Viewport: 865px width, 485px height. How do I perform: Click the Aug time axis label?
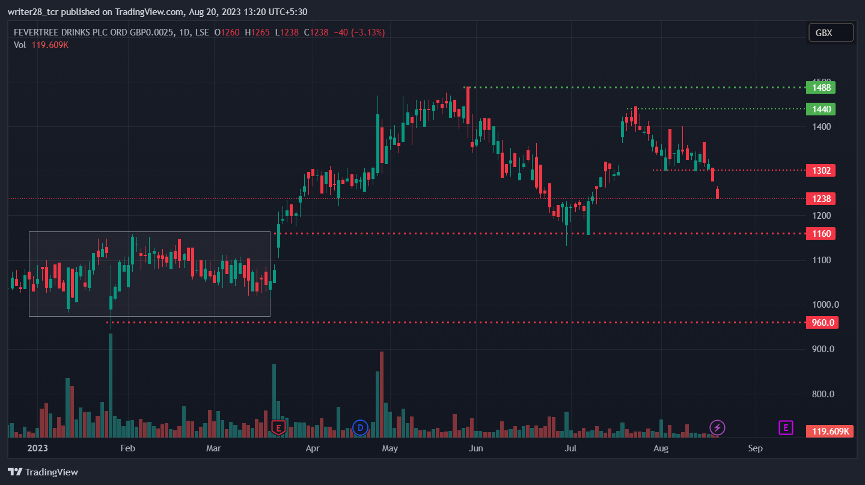660,448
